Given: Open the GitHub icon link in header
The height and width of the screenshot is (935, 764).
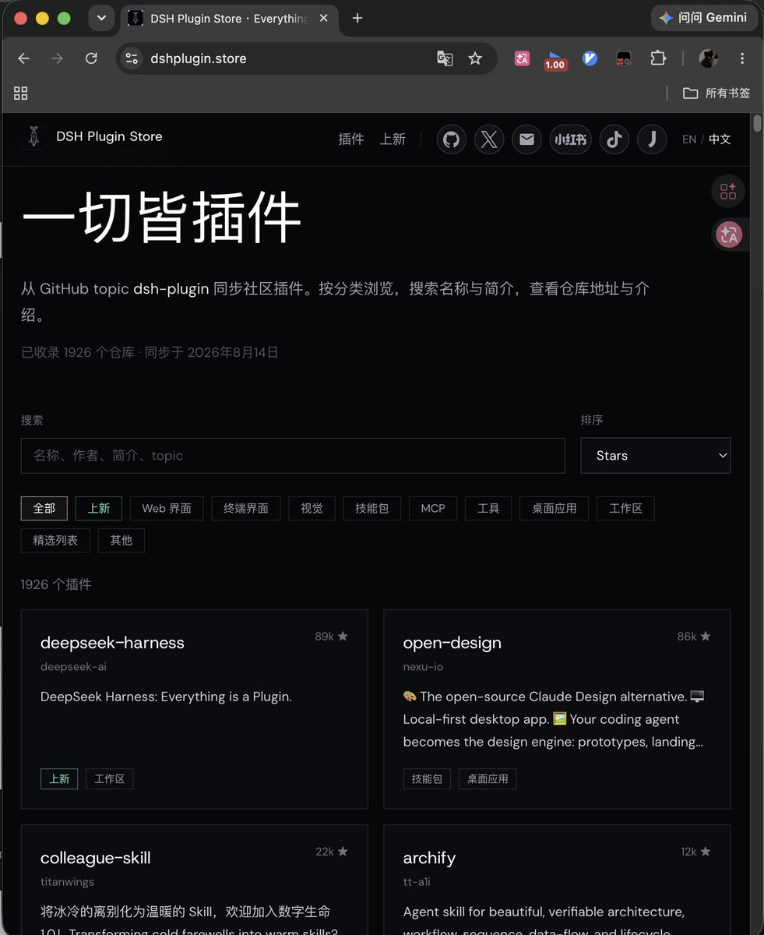Looking at the screenshot, I should [452, 139].
